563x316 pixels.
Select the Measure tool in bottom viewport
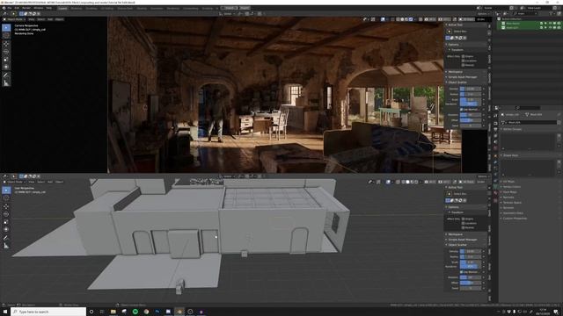click(6, 246)
